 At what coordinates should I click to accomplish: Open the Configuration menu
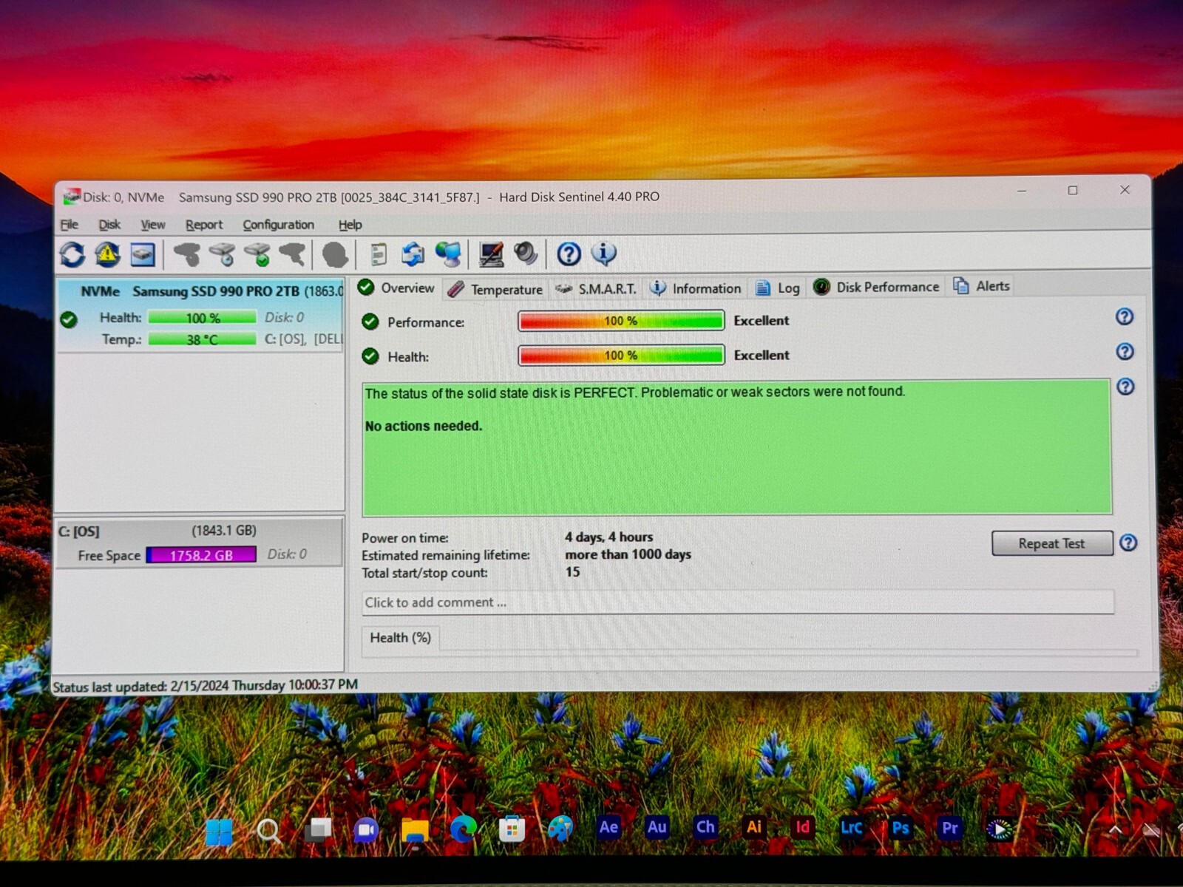point(278,225)
